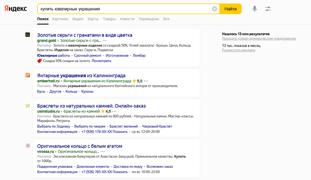Click the amberholl.ru favicon
Screen dimensions: 311x180
pyautogui.click(x=27, y=75)
